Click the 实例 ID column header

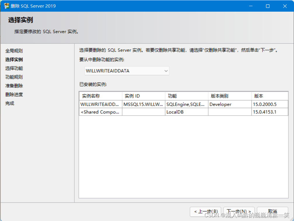[143, 96]
